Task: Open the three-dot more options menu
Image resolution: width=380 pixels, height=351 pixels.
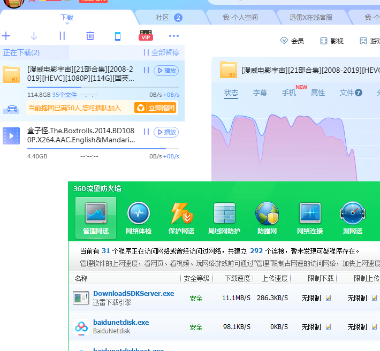Action: [x=174, y=36]
